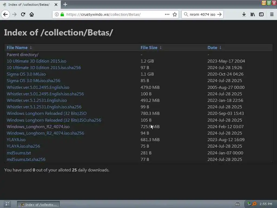Click the File Size sort arrow
Screen dimensions: 277x208
coord(161,47)
